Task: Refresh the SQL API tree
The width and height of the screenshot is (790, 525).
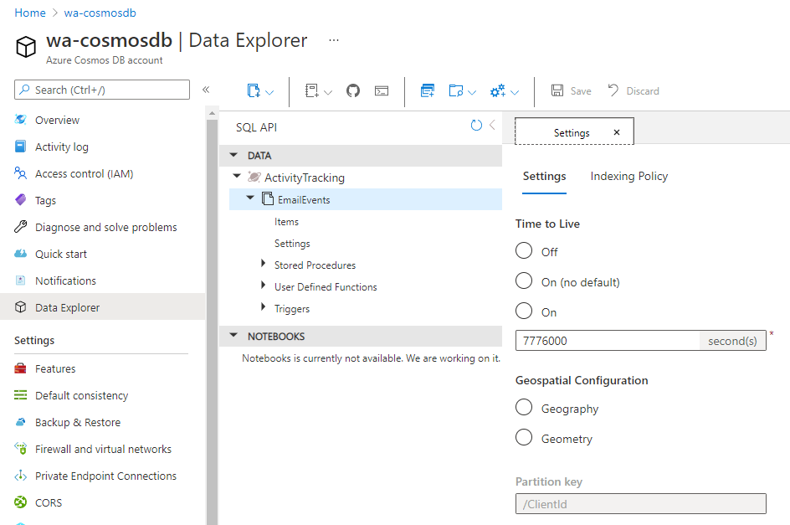Action: (x=475, y=125)
